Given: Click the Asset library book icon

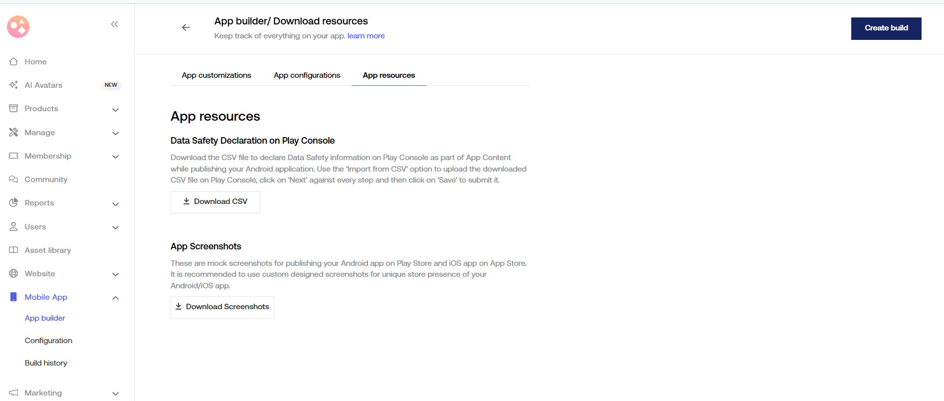Looking at the screenshot, I should [x=13, y=250].
